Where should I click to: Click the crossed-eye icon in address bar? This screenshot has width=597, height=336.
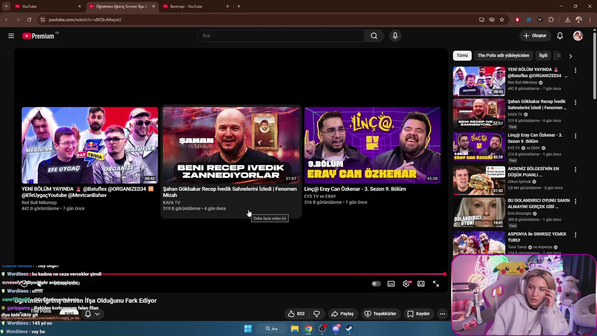(x=492, y=20)
